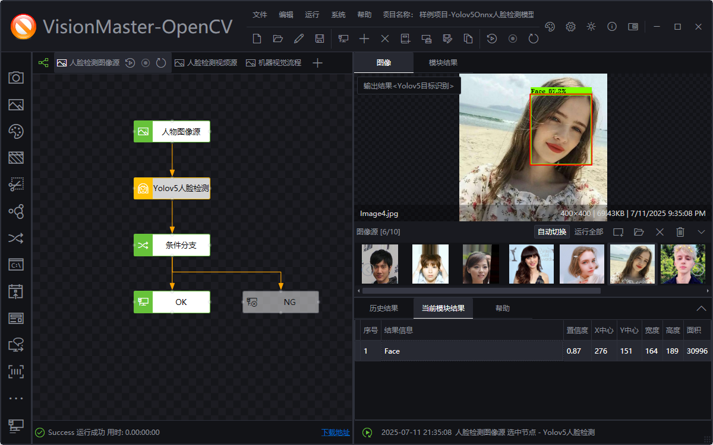Open the 运行 run menu
Image resolution: width=713 pixels, height=445 pixels.
click(312, 14)
